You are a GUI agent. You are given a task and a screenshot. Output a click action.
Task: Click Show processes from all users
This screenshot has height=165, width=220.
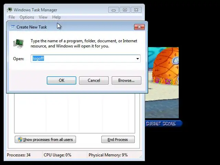pos(45,140)
